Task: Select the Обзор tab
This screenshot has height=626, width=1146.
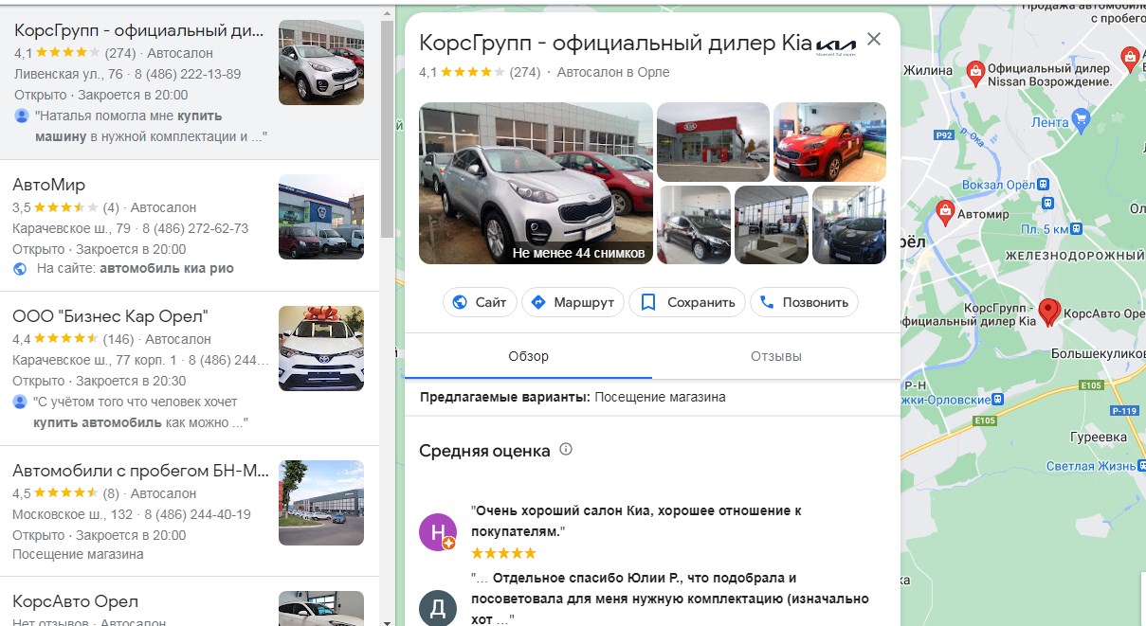Action: (x=529, y=356)
